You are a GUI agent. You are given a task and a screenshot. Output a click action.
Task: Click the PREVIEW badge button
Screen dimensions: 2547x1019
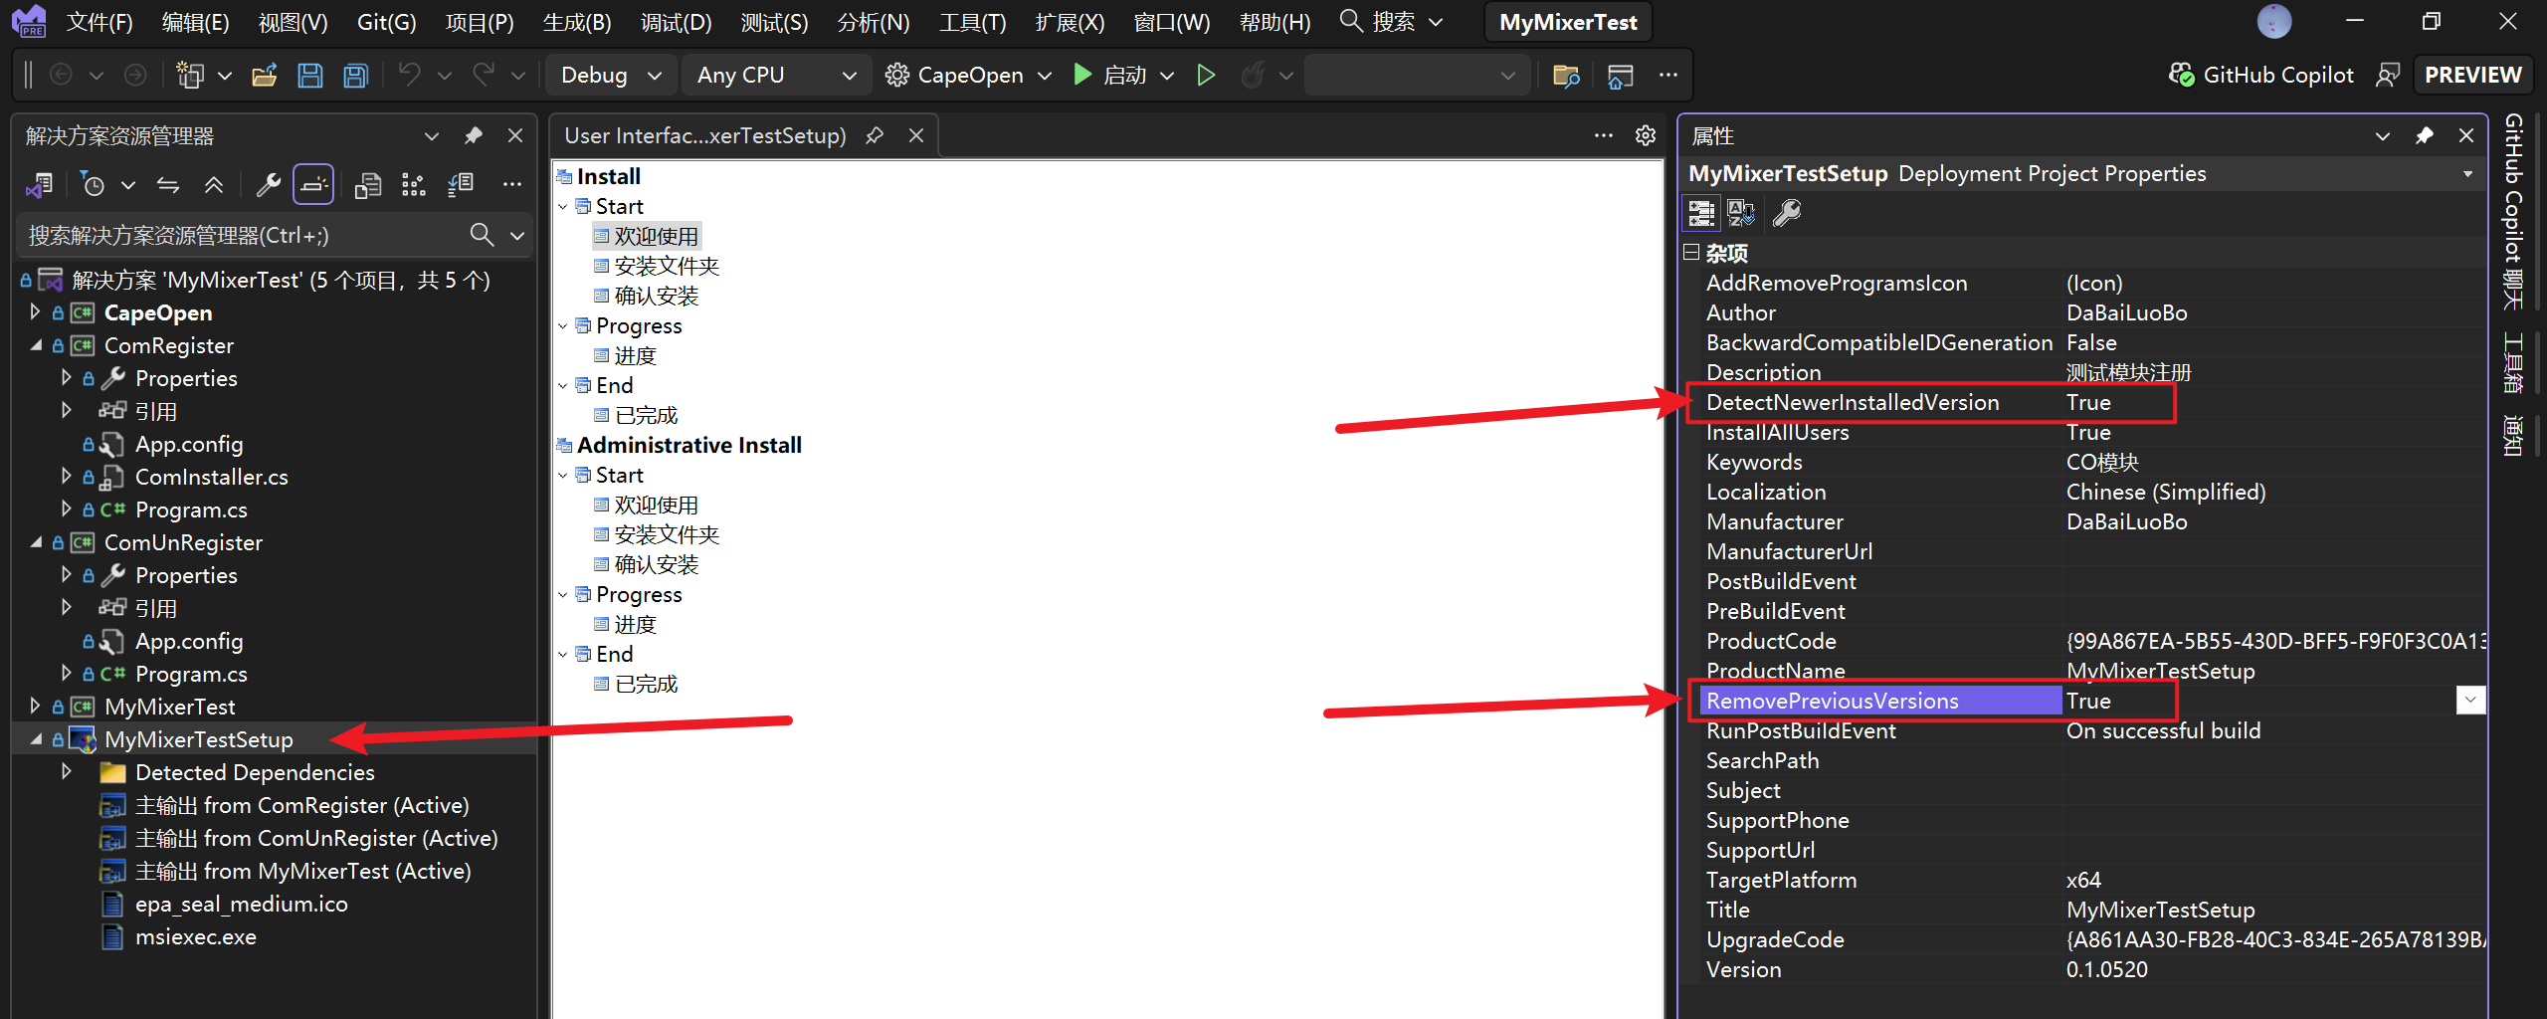tap(2472, 75)
